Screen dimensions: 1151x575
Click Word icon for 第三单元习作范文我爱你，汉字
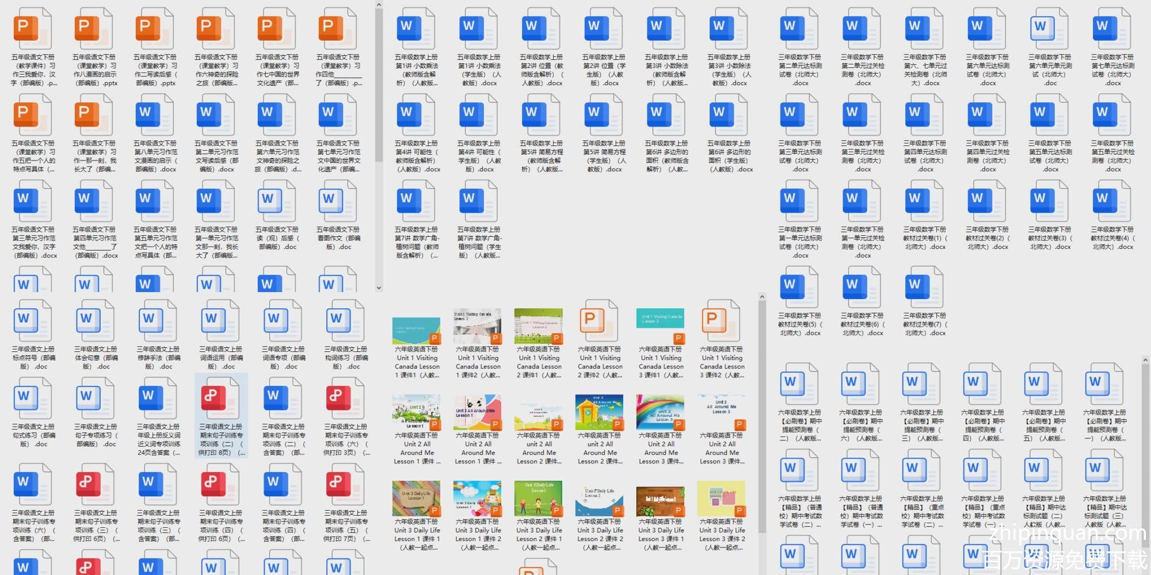click(x=33, y=200)
